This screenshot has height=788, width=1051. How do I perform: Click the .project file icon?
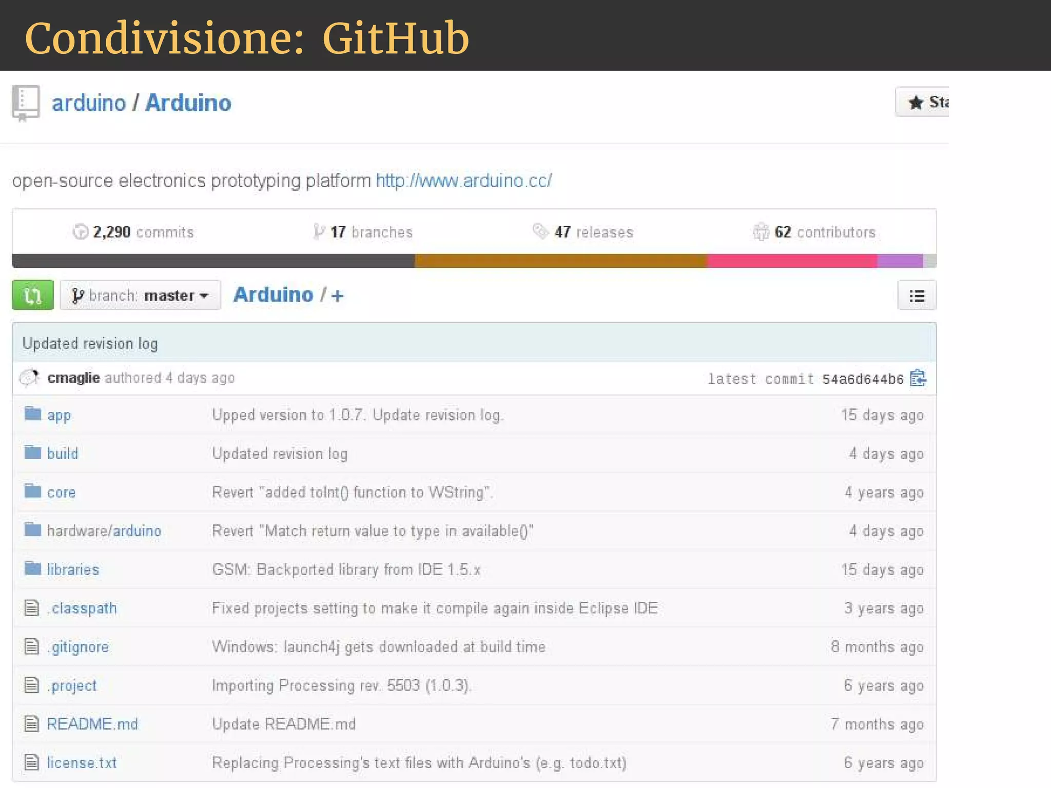(32, 685)
